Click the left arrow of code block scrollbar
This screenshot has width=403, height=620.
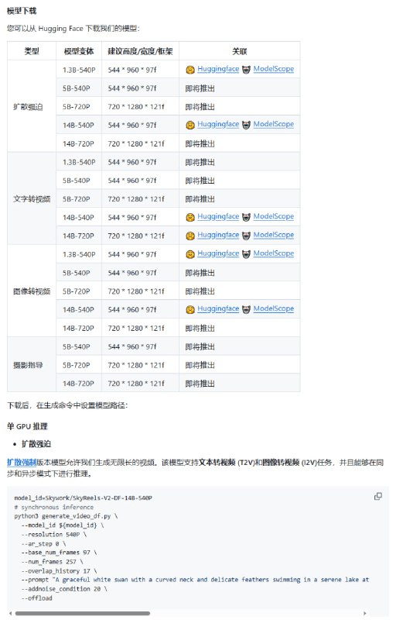pyautogui.click(x=10, y=613)
